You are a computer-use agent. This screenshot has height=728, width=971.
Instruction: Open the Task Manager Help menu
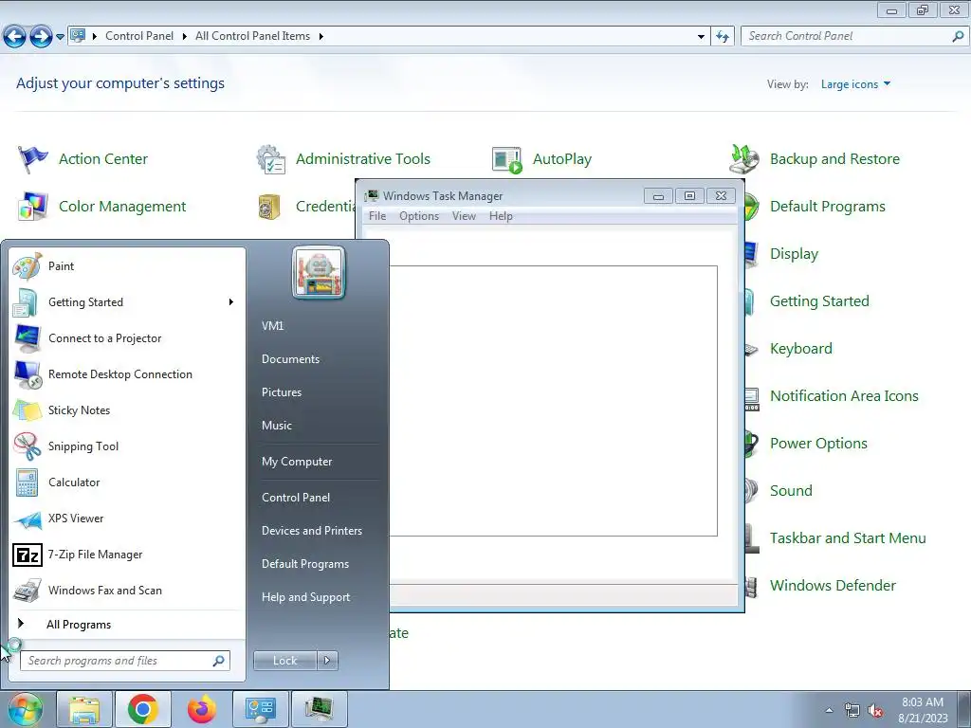(x=501, y=216)
